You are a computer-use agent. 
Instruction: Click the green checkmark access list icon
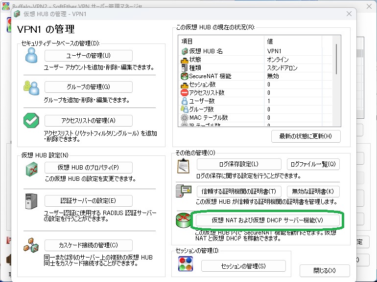click(x=31, y=121)
